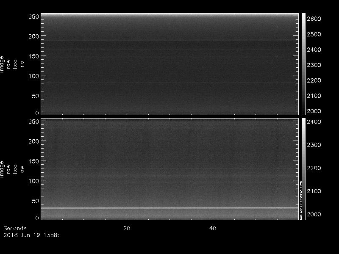Click the '2300' value on the top colorbar
Viewport: 339px width, 254px height.
pyautogui.click(x=314, y=65)
